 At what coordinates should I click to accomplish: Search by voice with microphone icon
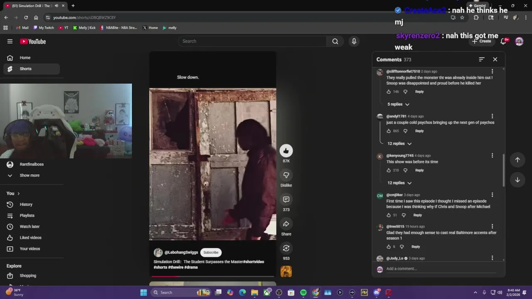coord(354,41)
